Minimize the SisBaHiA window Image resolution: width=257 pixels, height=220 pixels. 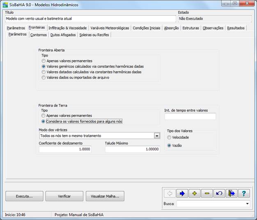pyautogui.click(x=226, y=4)
